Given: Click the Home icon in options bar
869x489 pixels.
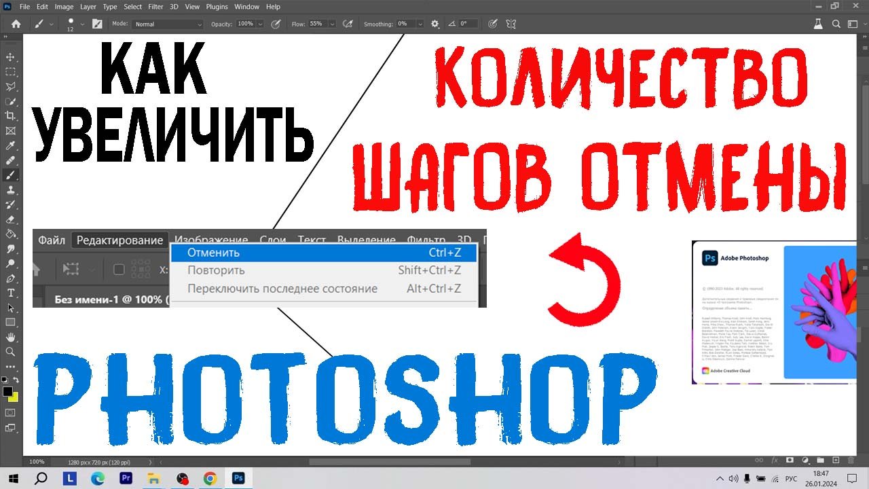Looking at the screenshot, I should click(16, 24).
